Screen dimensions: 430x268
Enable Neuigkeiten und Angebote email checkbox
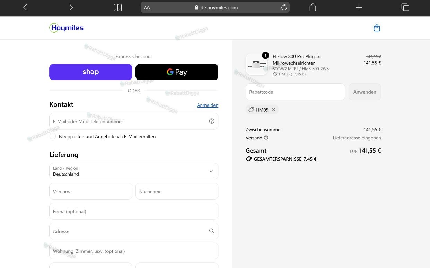pos(53,136)
